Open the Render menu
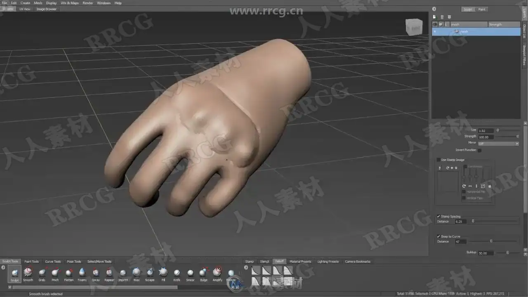 [x=88, y=3]
